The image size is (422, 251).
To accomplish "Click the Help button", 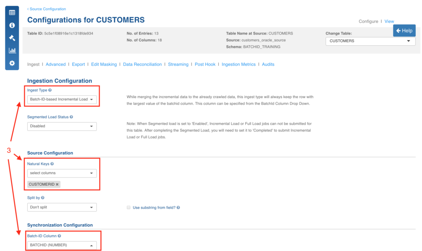I will point(404,30).
